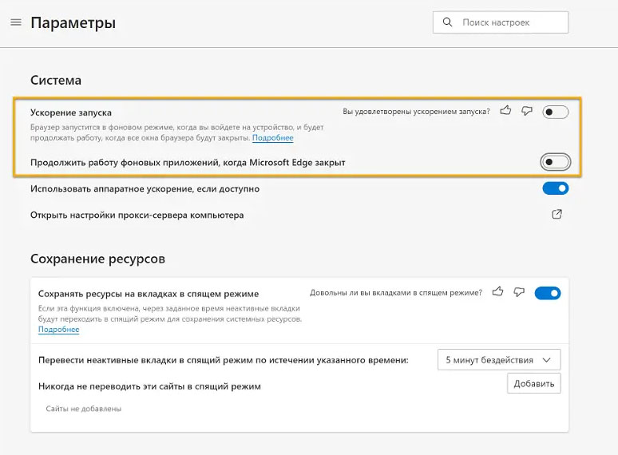This screenshot has width=618, height=455.
Task: Click the dropdown chevron for inactivity time
Action: 546,360
